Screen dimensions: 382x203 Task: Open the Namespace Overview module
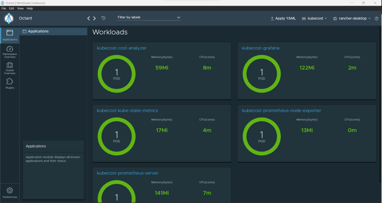10,52
